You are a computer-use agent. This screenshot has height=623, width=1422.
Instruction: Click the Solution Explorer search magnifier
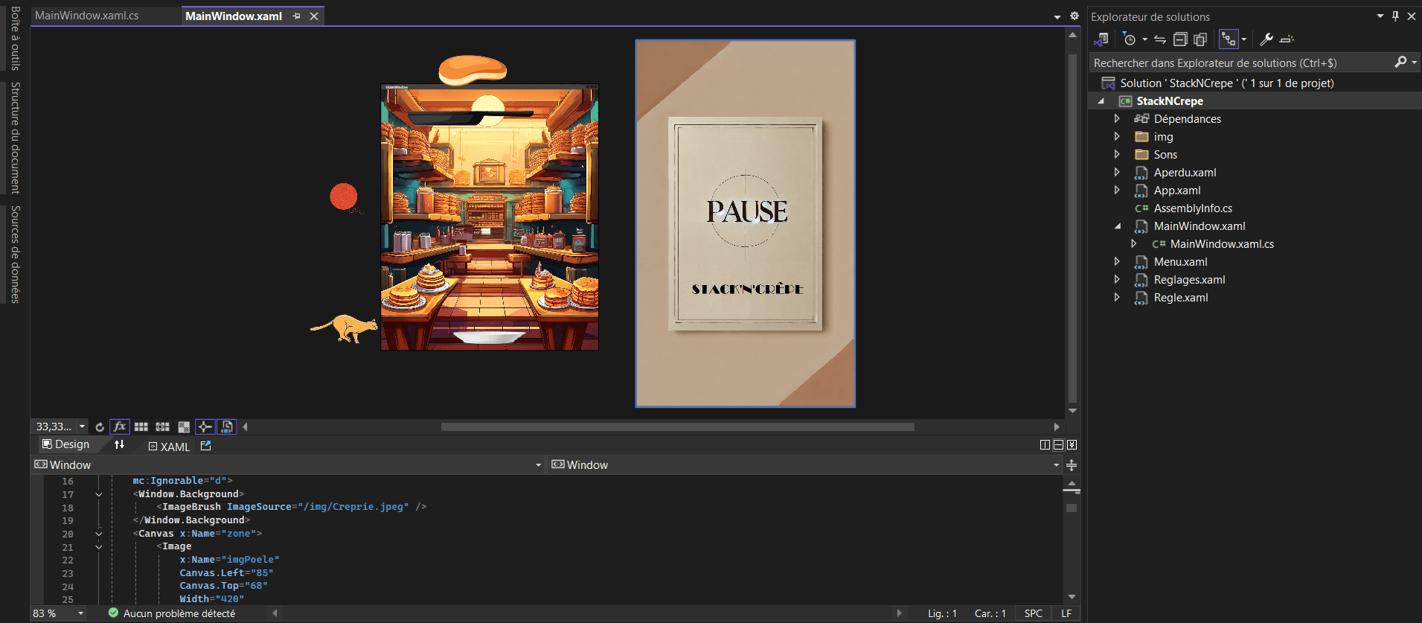pos(1400,63)
